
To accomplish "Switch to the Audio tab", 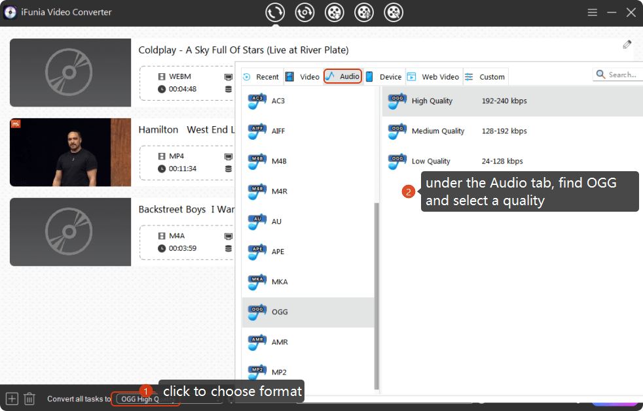I will (343, 76).
